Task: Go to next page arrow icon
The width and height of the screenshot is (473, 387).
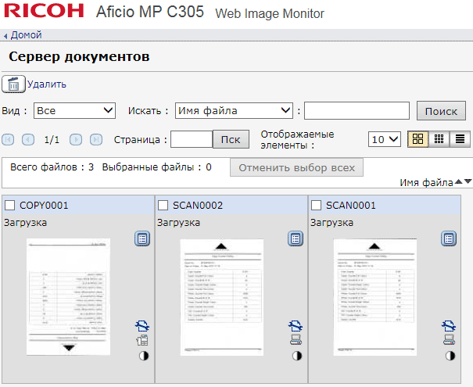Action: [x=76, y=140]
